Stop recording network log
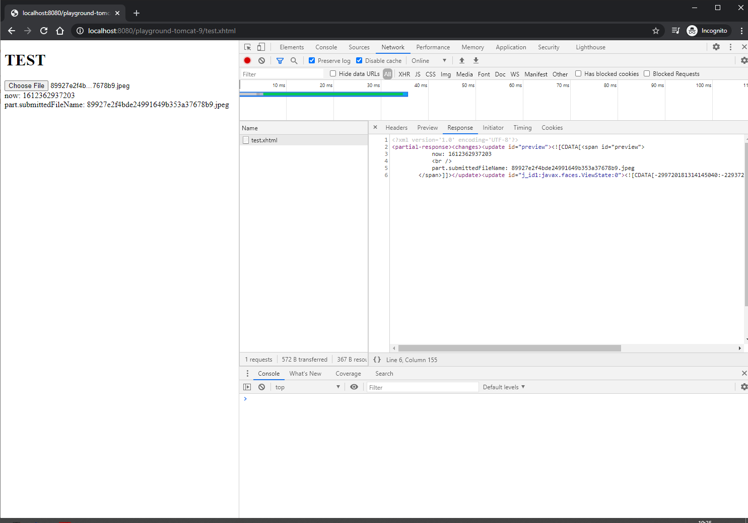The image size is (748, 523). [x=247, y=60]
